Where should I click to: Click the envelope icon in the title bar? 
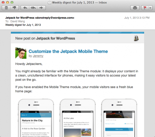(50, 2)
